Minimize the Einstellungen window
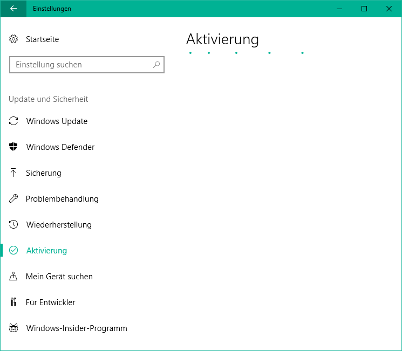 (339, 9)
